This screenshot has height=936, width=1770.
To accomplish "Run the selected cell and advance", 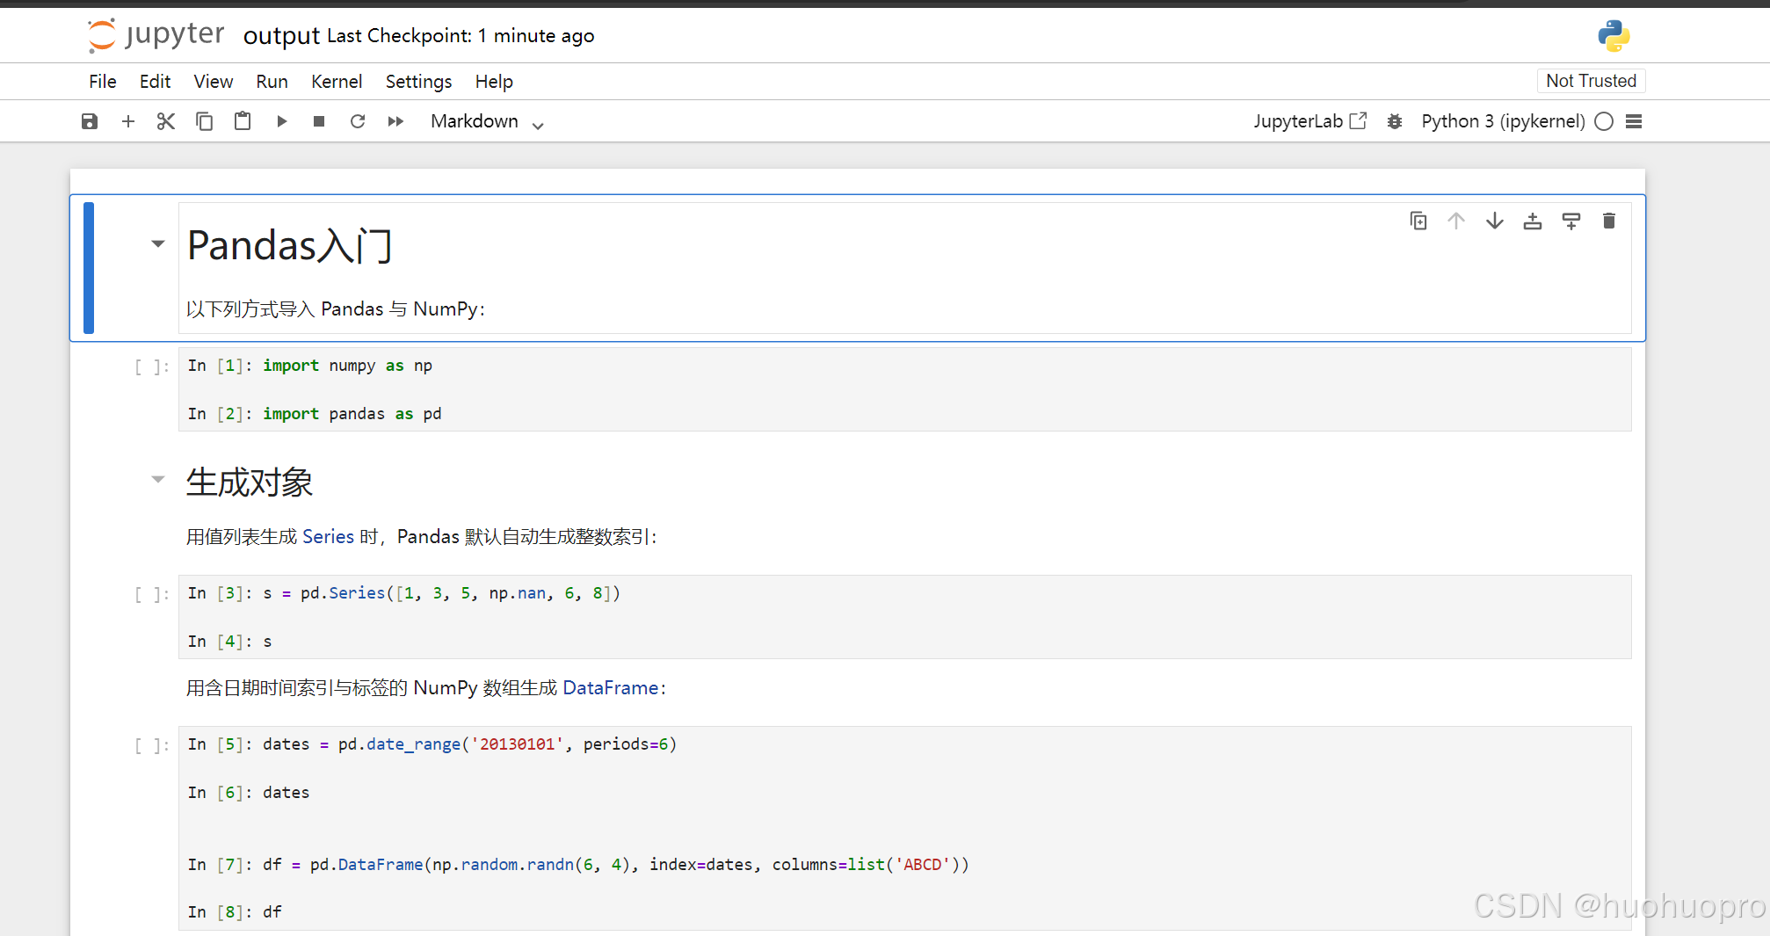I will (x=281, y=121).
